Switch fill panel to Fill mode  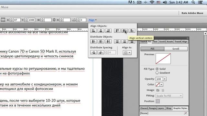coord(152,49)
